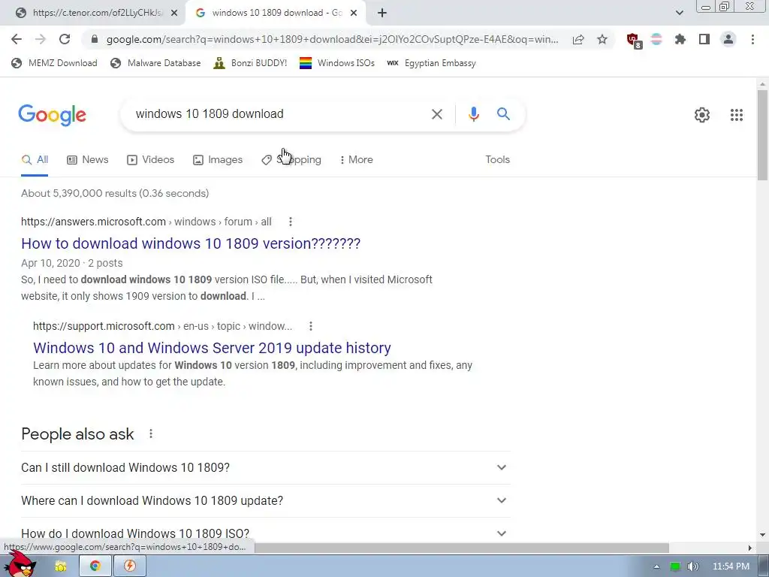Select the All search filter
Screen dimensions: 769x577
(x=35, y=160)
